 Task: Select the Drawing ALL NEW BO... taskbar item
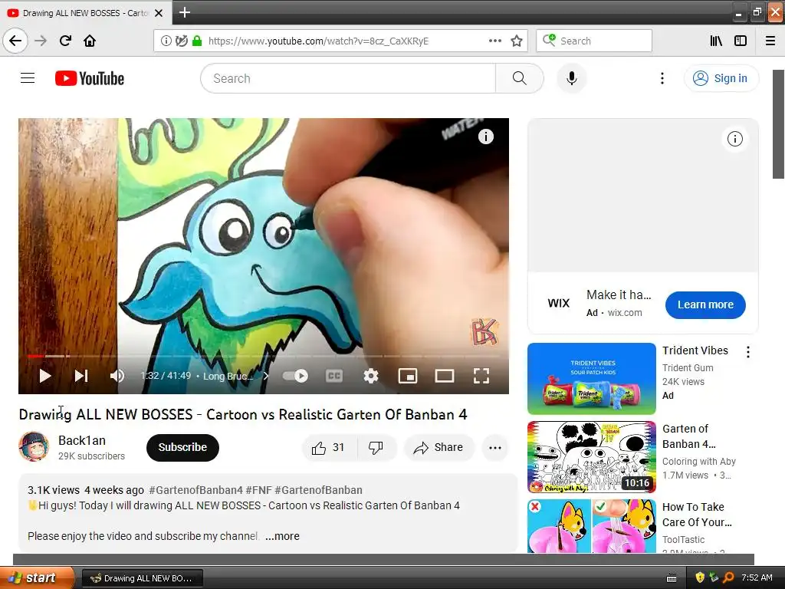point(142,578)
